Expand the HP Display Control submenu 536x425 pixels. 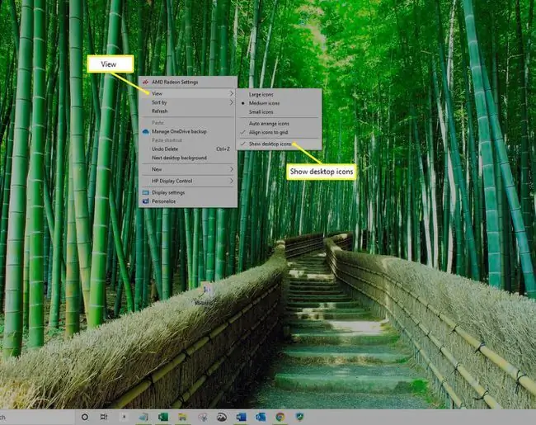pos(188,181)
